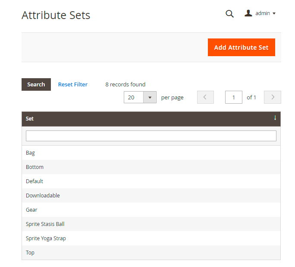The height and width of the screenshot is (267, 295).
Task: Click the Add Attribute Set button
Action: click(x=241, y=48)
